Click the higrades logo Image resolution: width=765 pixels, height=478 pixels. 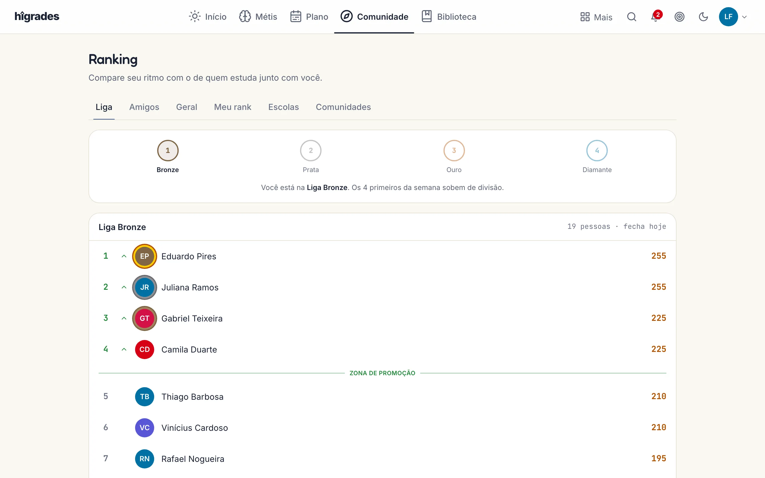pyautogui.click(x=37, y=16)
